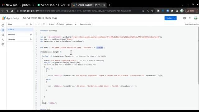199x112 pixels.
Task: Select the Send Table Data script tab
Action: click(88, 5)
